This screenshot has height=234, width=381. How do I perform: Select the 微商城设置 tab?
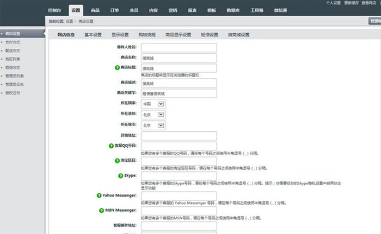click(237, 35)
